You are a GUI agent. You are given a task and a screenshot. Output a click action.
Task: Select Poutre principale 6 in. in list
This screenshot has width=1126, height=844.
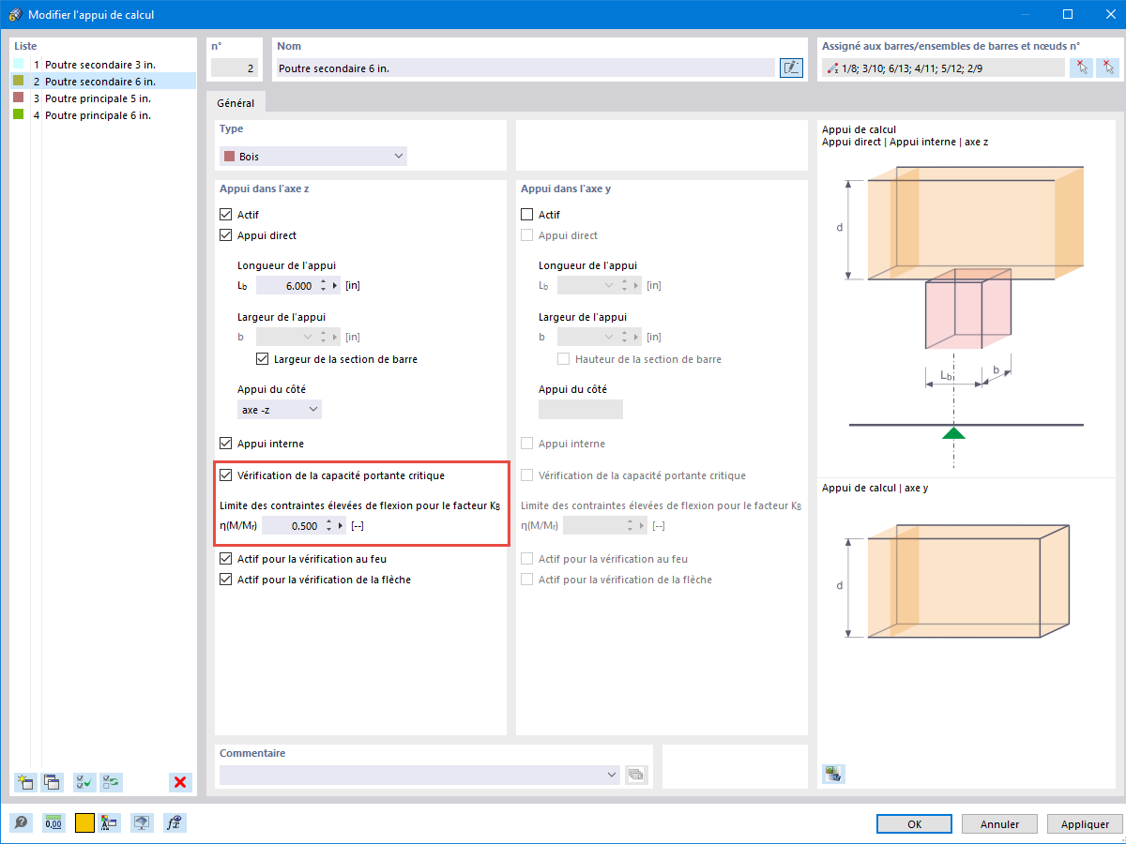pos(98,115)
